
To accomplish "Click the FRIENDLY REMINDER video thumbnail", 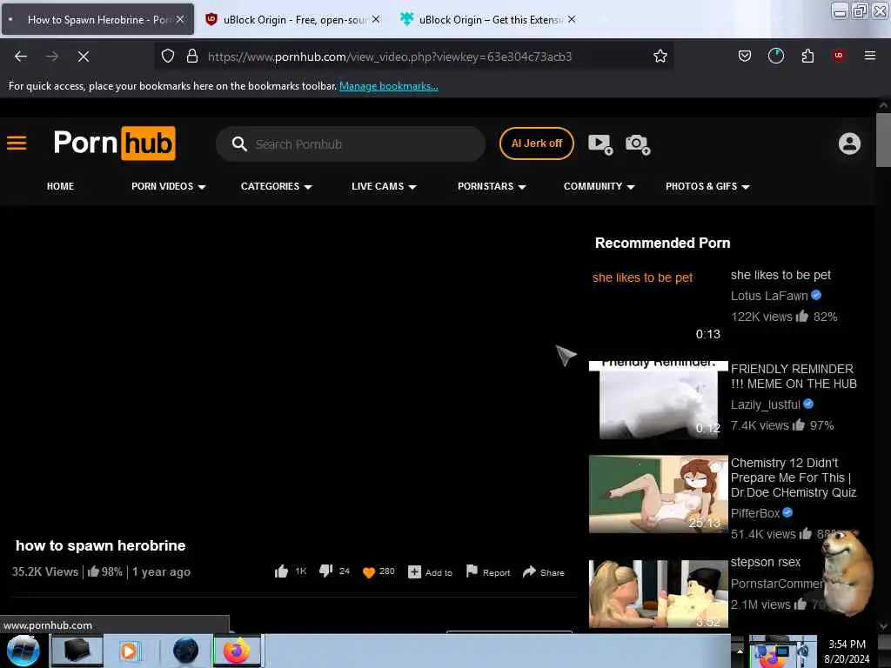I will pos(658,399).
